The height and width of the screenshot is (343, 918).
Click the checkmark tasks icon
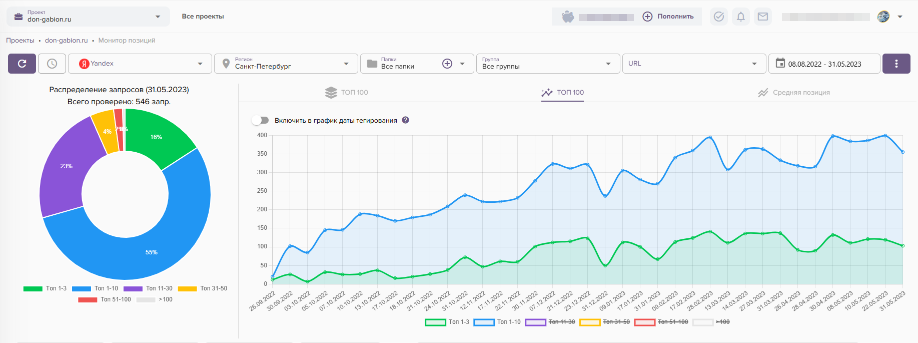pos(719,17)
